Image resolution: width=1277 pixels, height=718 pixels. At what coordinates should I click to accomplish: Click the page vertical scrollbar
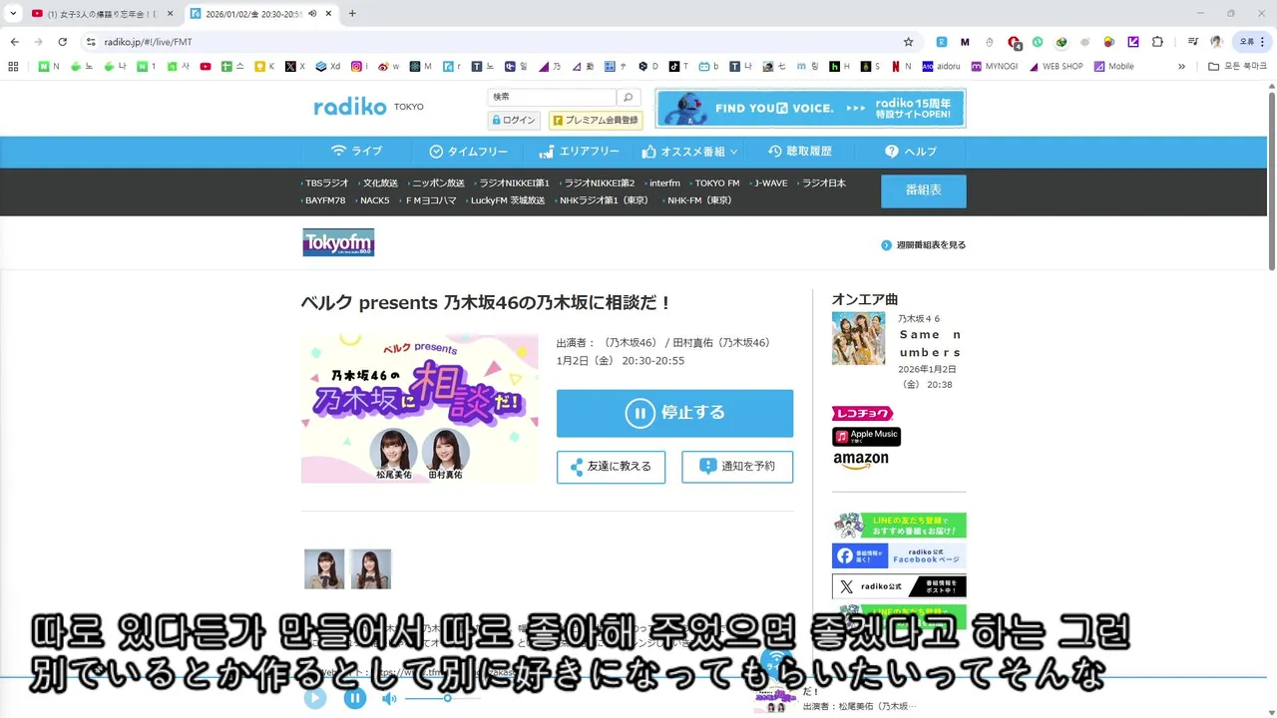click(1272, 179)
